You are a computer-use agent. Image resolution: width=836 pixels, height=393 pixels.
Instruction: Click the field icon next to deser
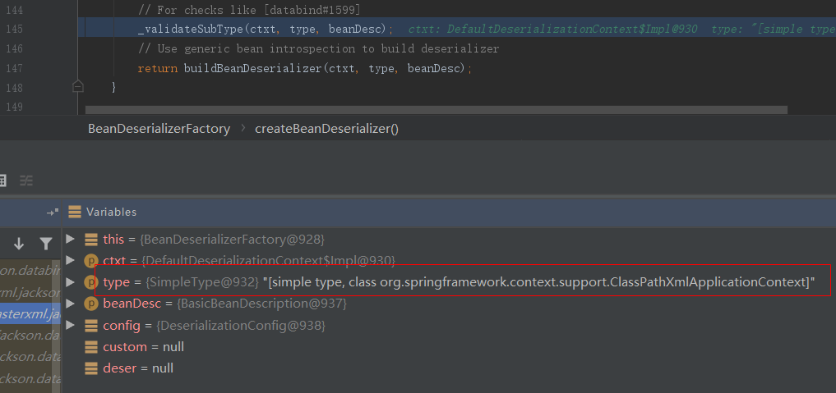(x=92, y=368)
